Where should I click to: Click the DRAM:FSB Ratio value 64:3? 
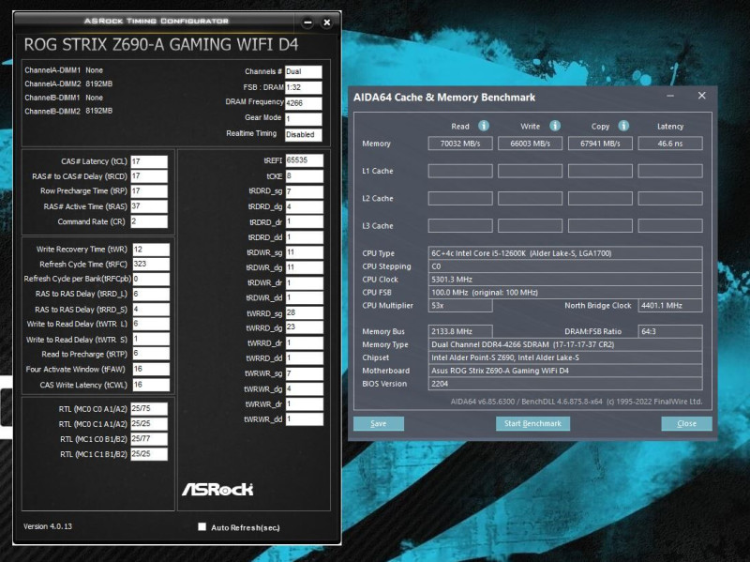[670, 331]
